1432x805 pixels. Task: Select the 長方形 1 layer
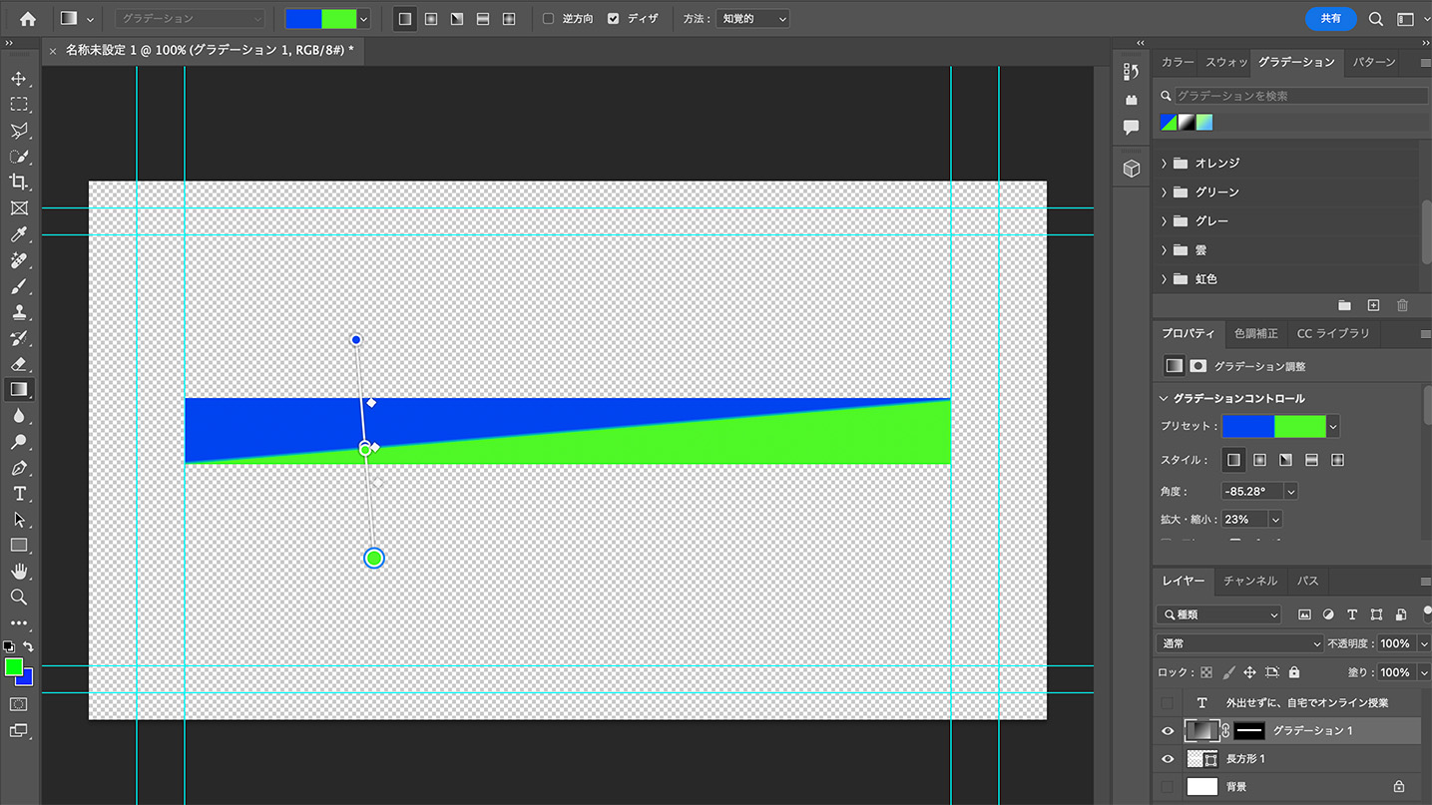pos(1247,758)
